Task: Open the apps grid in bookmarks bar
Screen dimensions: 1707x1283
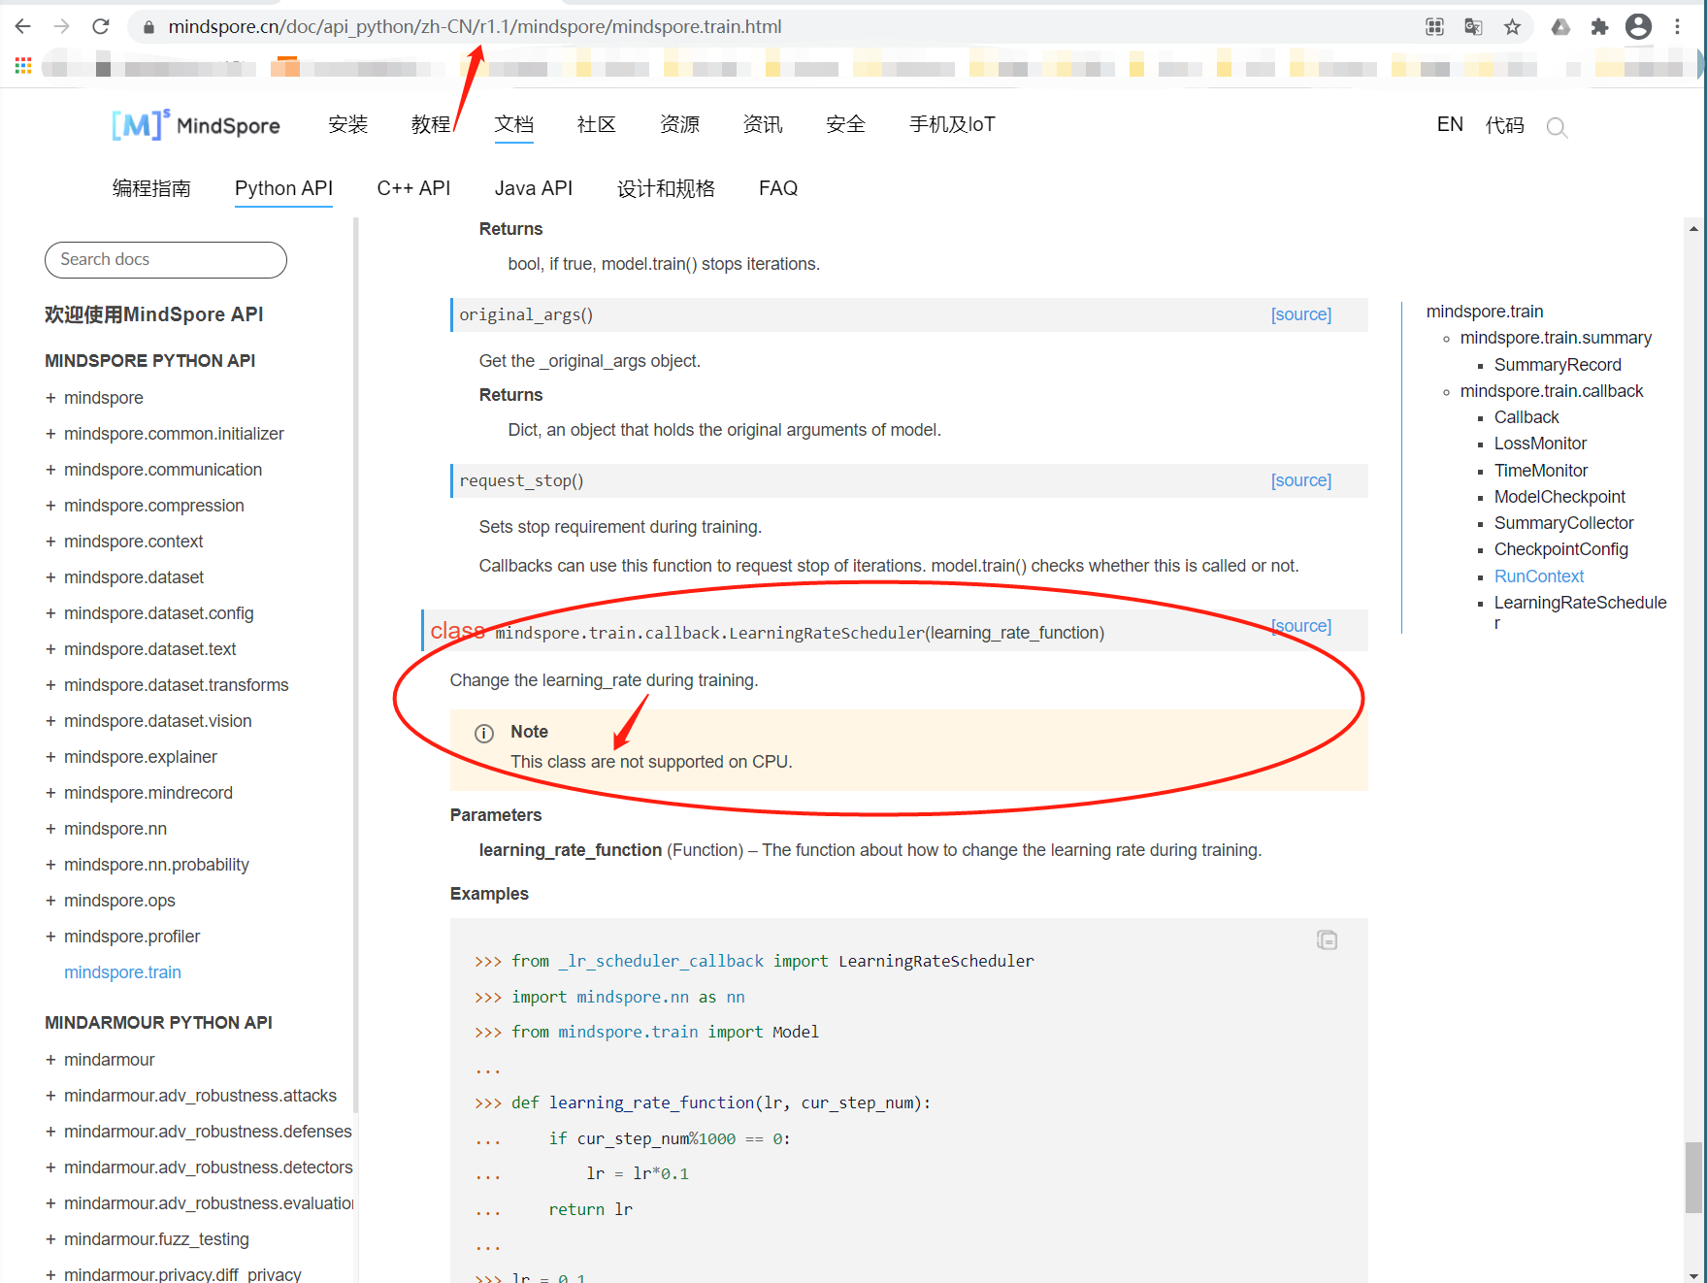Action: point(23,66)
